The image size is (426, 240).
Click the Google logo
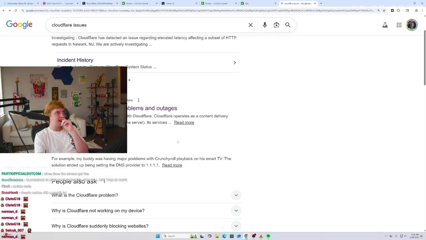click(19, 25)
